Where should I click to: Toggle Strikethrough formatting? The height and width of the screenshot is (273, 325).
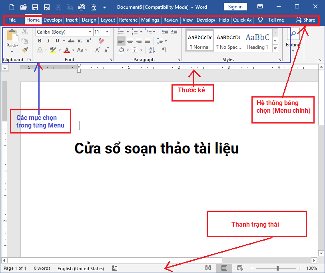click(71, 41)
